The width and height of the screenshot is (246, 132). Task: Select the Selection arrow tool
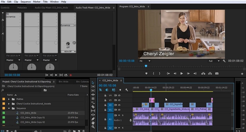93,83
